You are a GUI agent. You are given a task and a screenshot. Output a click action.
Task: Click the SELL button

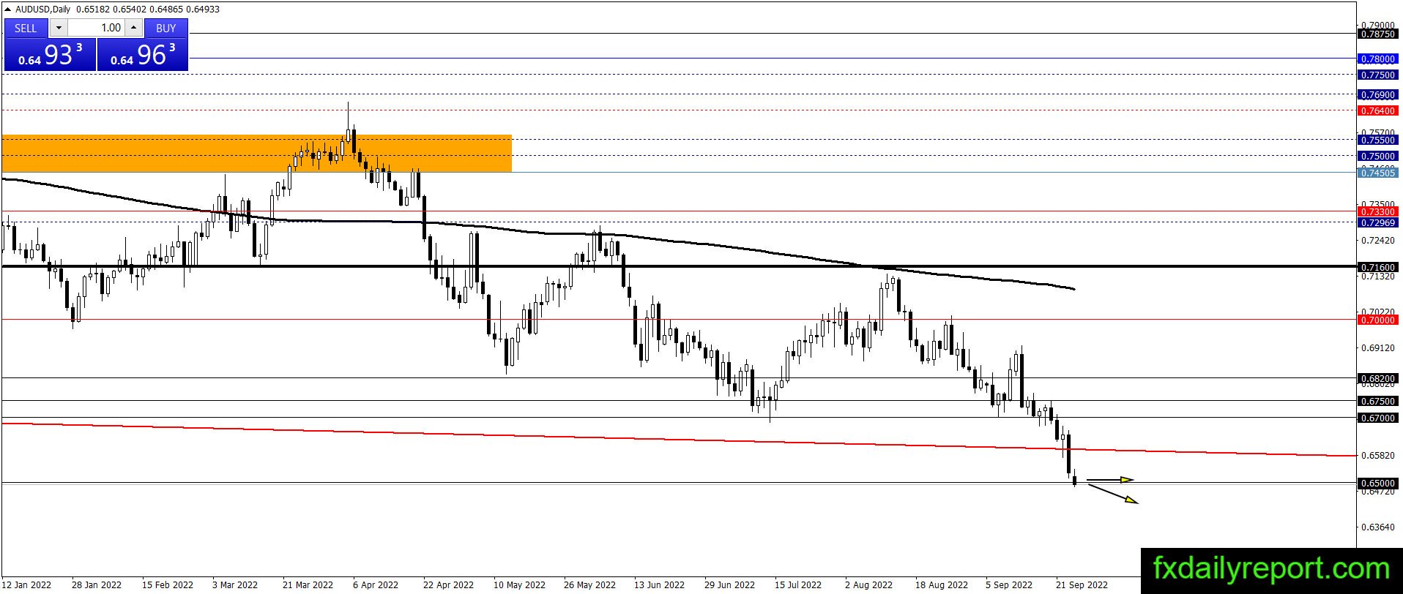(26, 28)
